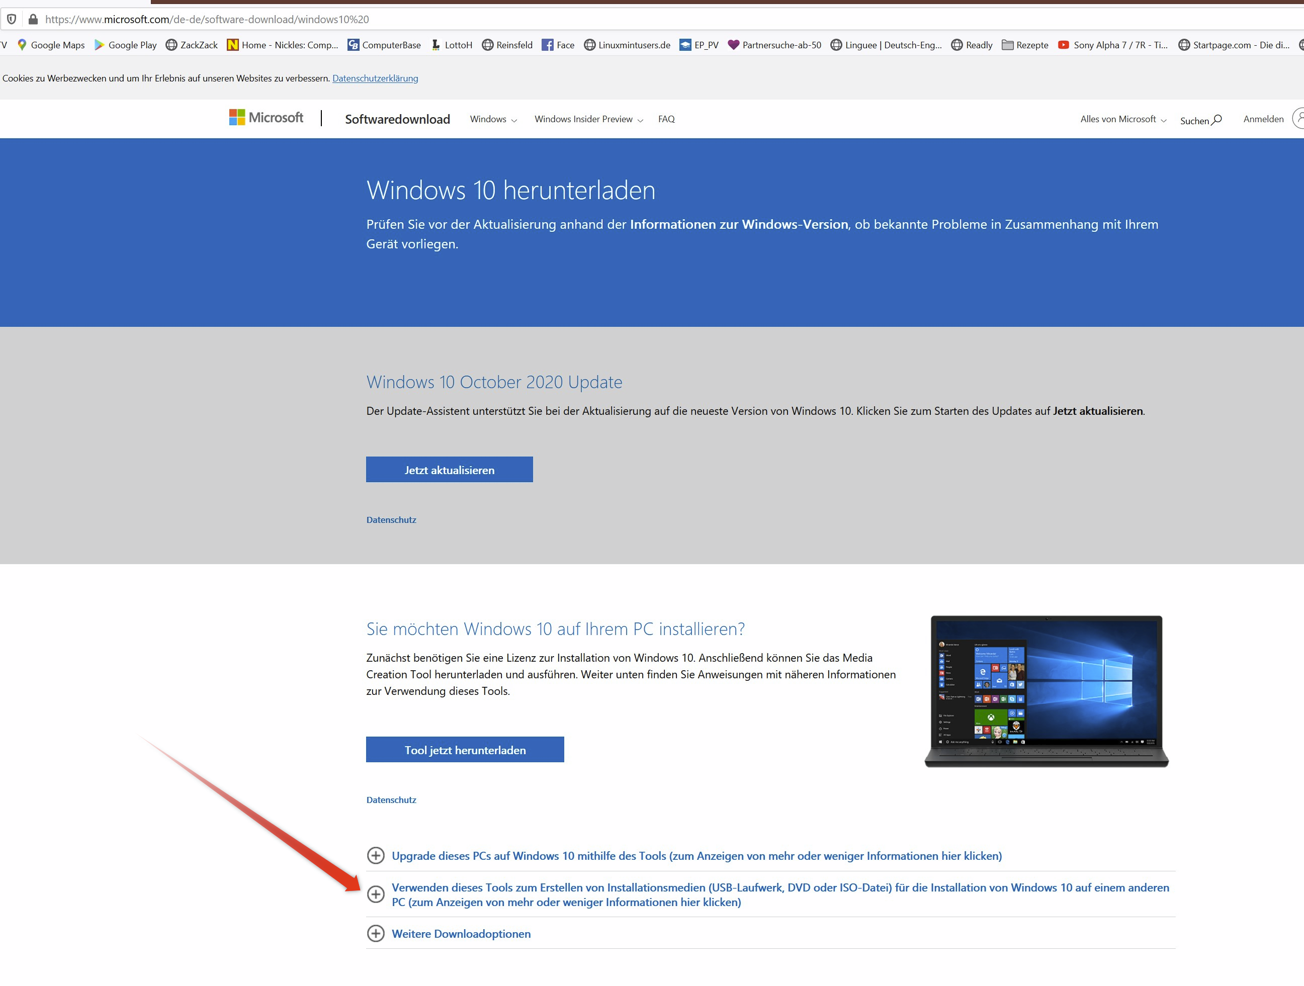Open the Windows Insider Preview dropdown

[588, 119]
